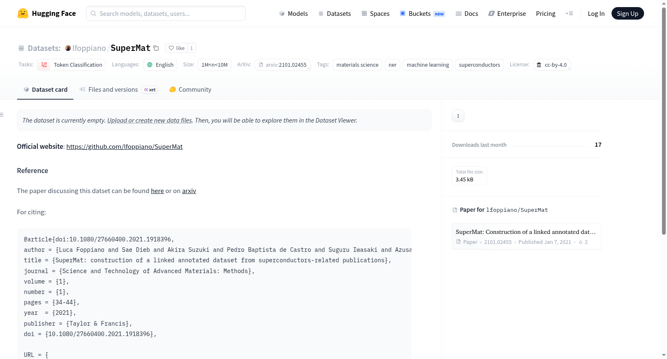This screenshot has height=359, width=667.
Task: Click the Docs book icon
Action: [x=459, y=13]
